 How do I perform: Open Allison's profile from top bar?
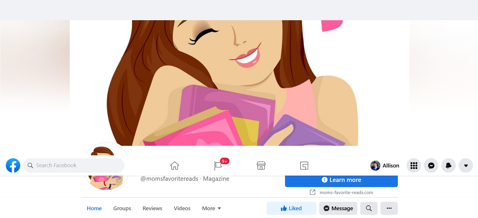[385, 165]
